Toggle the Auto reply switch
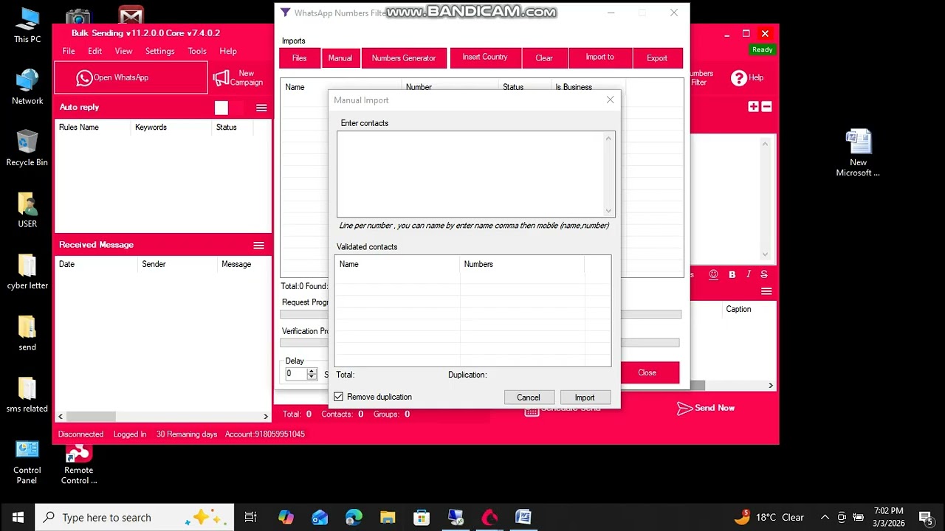This screenshot has height=531, width=945. [x=228, y=108]
